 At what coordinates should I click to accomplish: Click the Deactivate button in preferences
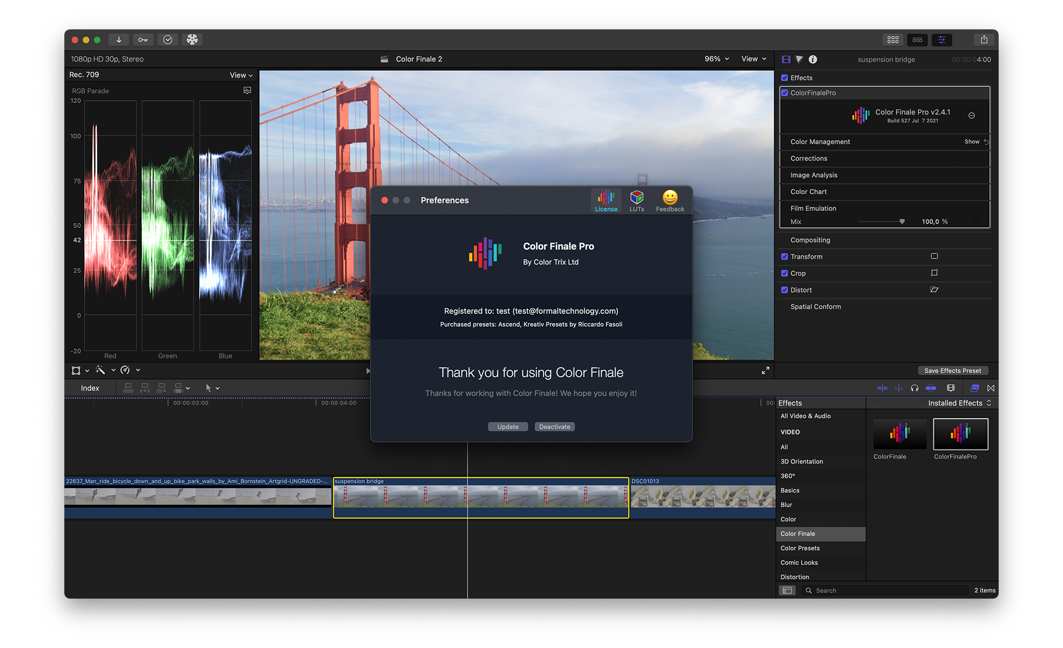(x=555, y=427)
